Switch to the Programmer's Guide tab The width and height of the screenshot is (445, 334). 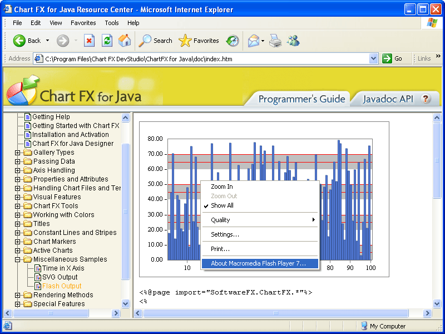tap(301, 99)
